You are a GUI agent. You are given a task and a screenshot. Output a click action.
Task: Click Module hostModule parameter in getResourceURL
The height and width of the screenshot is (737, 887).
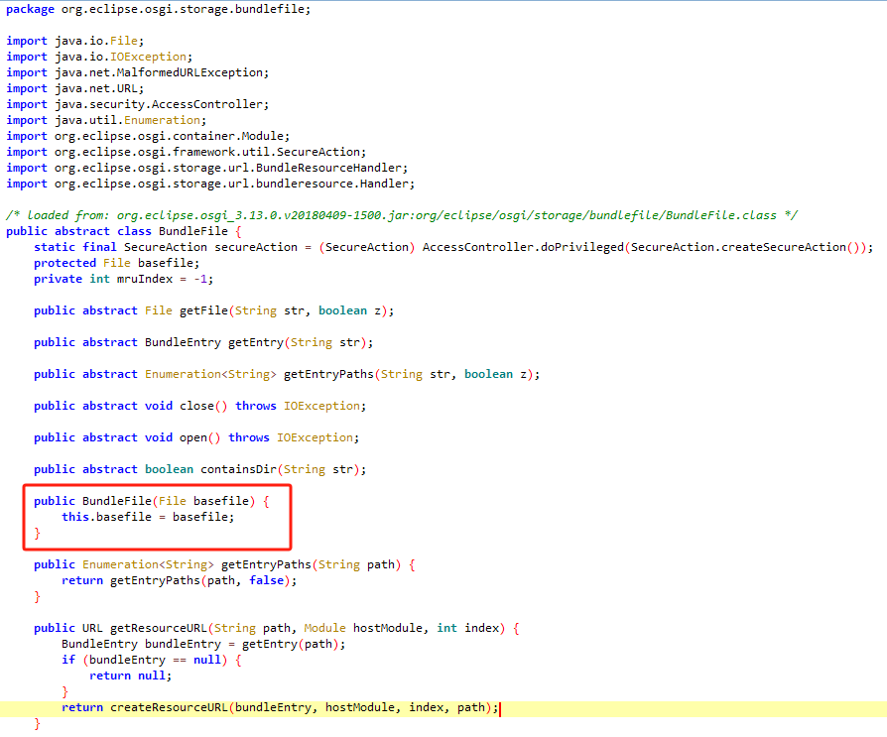(364, 627)
